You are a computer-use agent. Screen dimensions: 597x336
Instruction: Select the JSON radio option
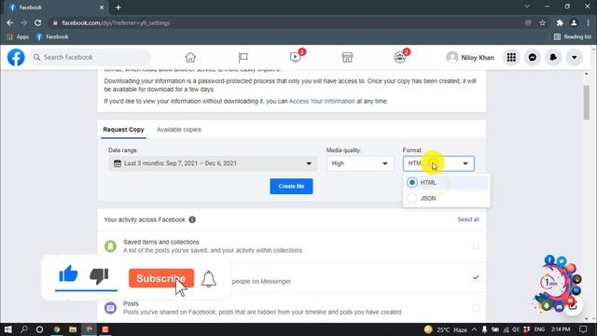coord(411,198)
